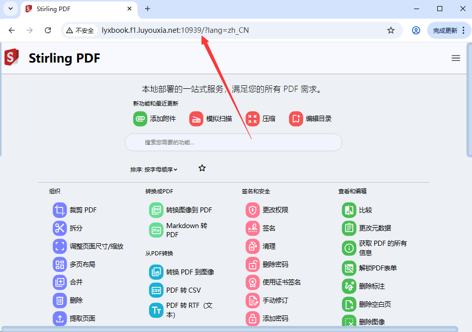Show the Not secure (不安全) site info
The image size is (472, 332).
pyautogui.click(x=80, y=30)
